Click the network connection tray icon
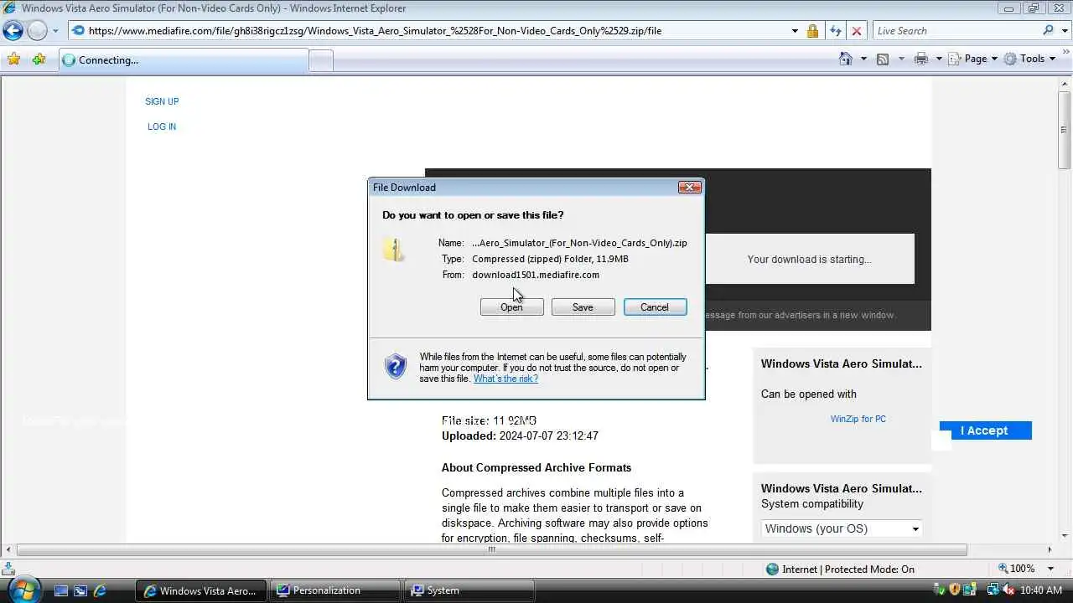Viewport: 1073px width, 603px height. coord(993,590)
